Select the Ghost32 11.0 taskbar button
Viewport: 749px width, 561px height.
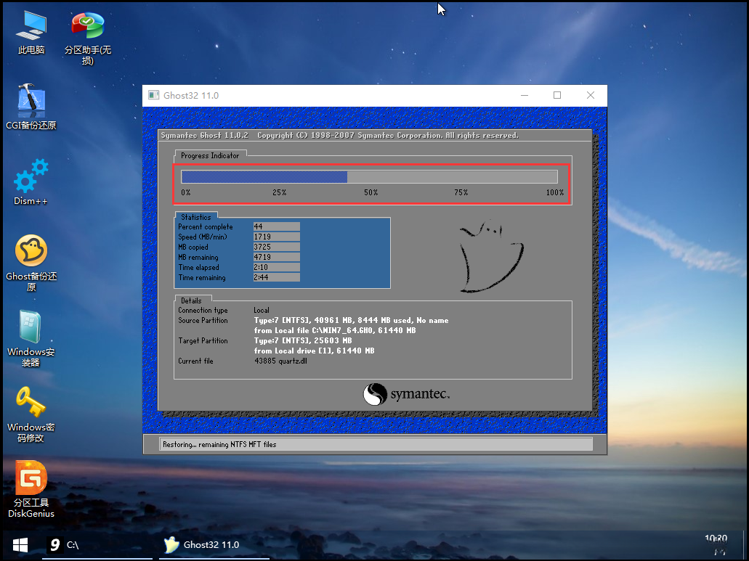pos(214,545)
